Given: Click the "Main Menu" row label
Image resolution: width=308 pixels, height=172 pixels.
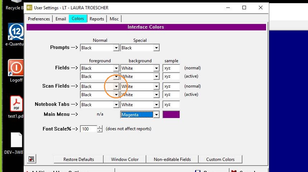Looking at the screenshot, I should click(x=57, y=114).
